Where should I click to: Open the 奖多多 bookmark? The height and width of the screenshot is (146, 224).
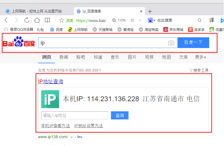tap(196, 30)
